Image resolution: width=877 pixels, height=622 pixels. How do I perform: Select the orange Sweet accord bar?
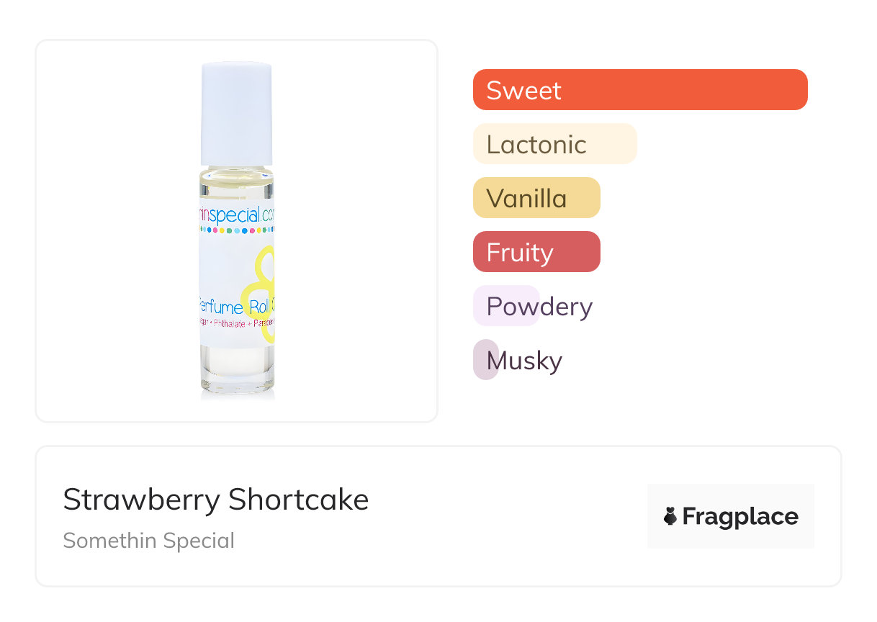640,90
